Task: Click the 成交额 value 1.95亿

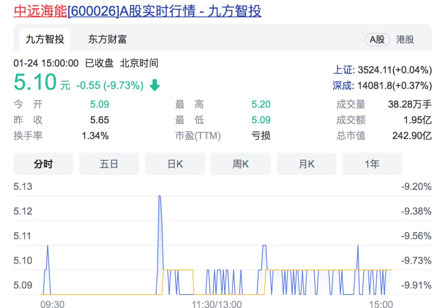Action: click(x=418, y=120)
